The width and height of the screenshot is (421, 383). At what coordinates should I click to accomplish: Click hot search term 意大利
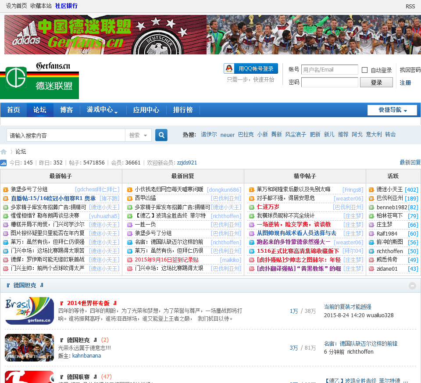tap(374, 135)
